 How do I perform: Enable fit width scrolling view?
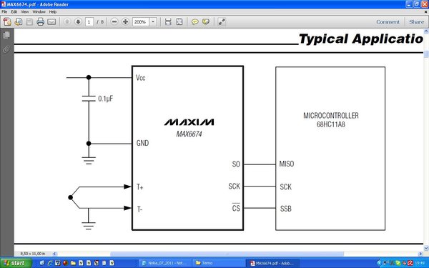(x=168, y=21)
